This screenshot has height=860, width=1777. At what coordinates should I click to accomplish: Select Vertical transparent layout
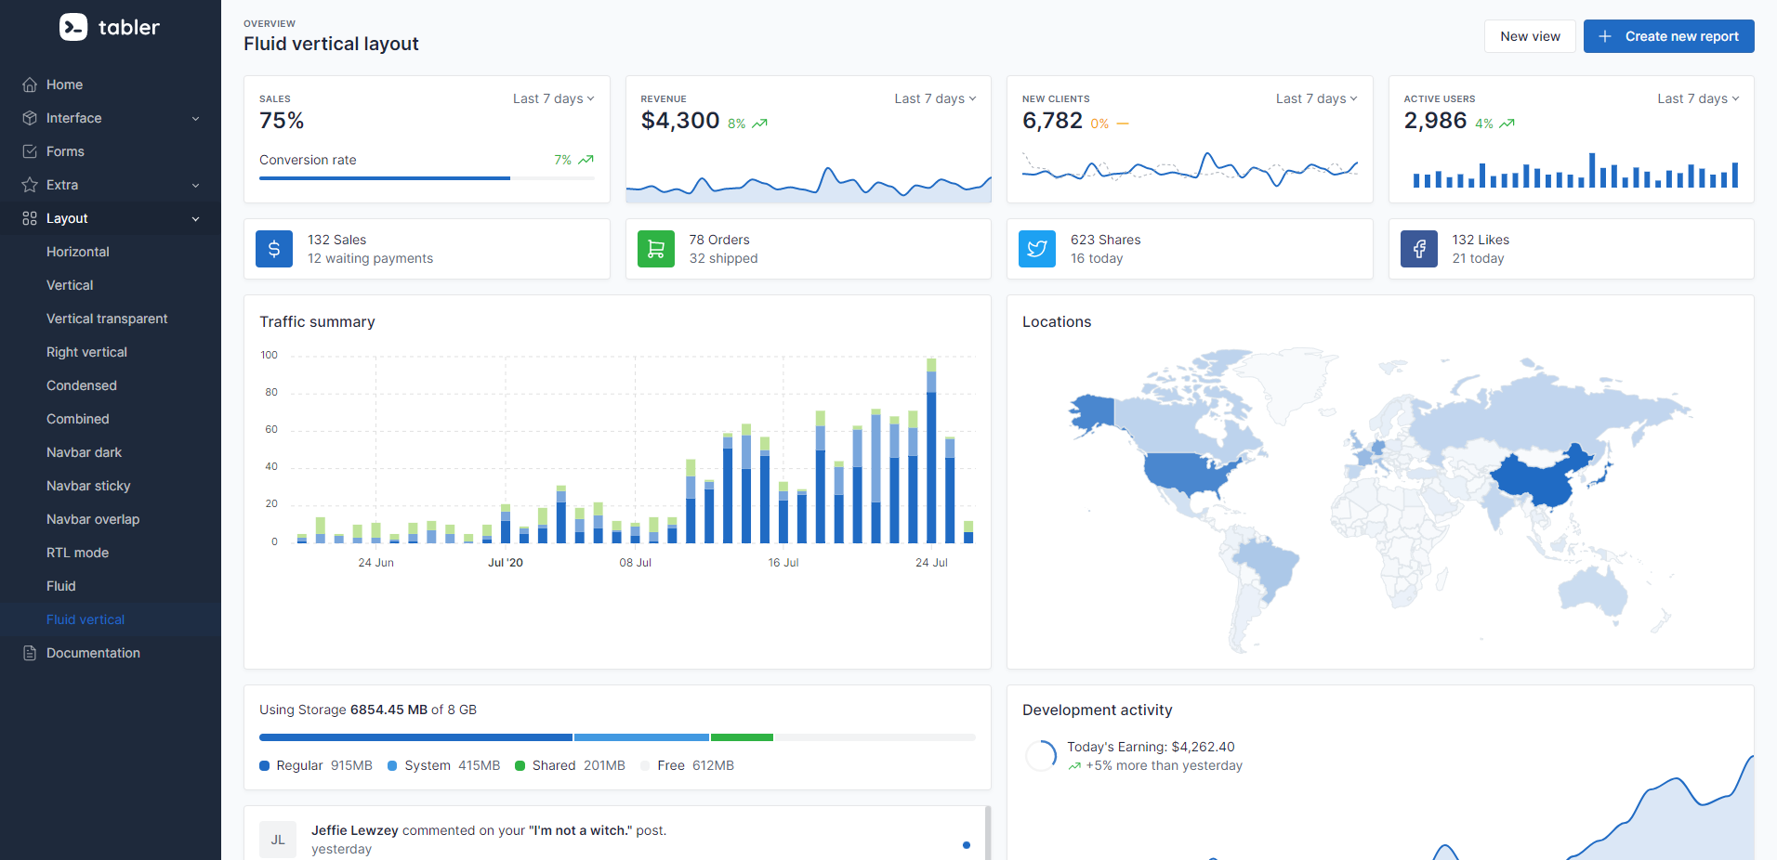[111, 319]
